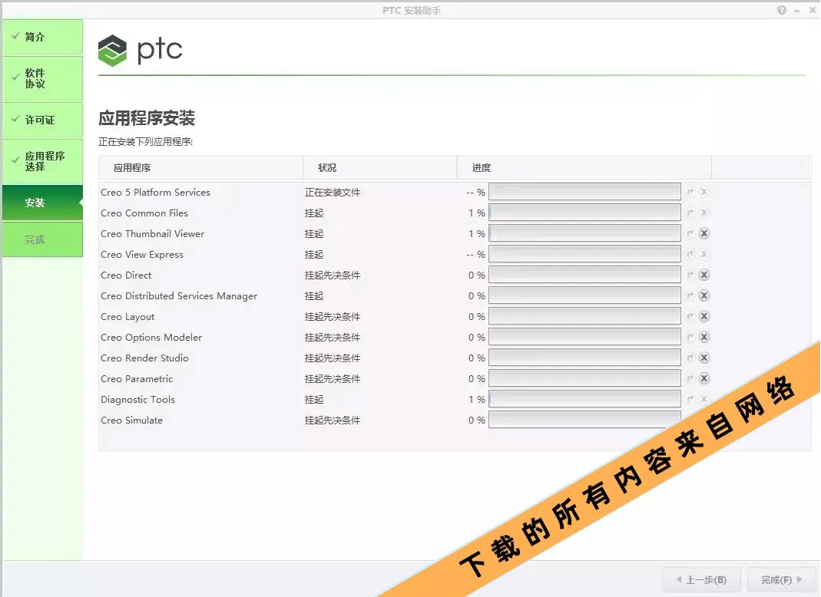
Task: Click the Creo Simulate progress bar
Action: click(584, 419)
